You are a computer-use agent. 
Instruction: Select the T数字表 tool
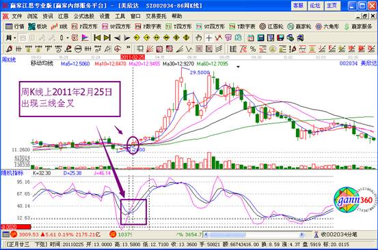click(242, 27)
